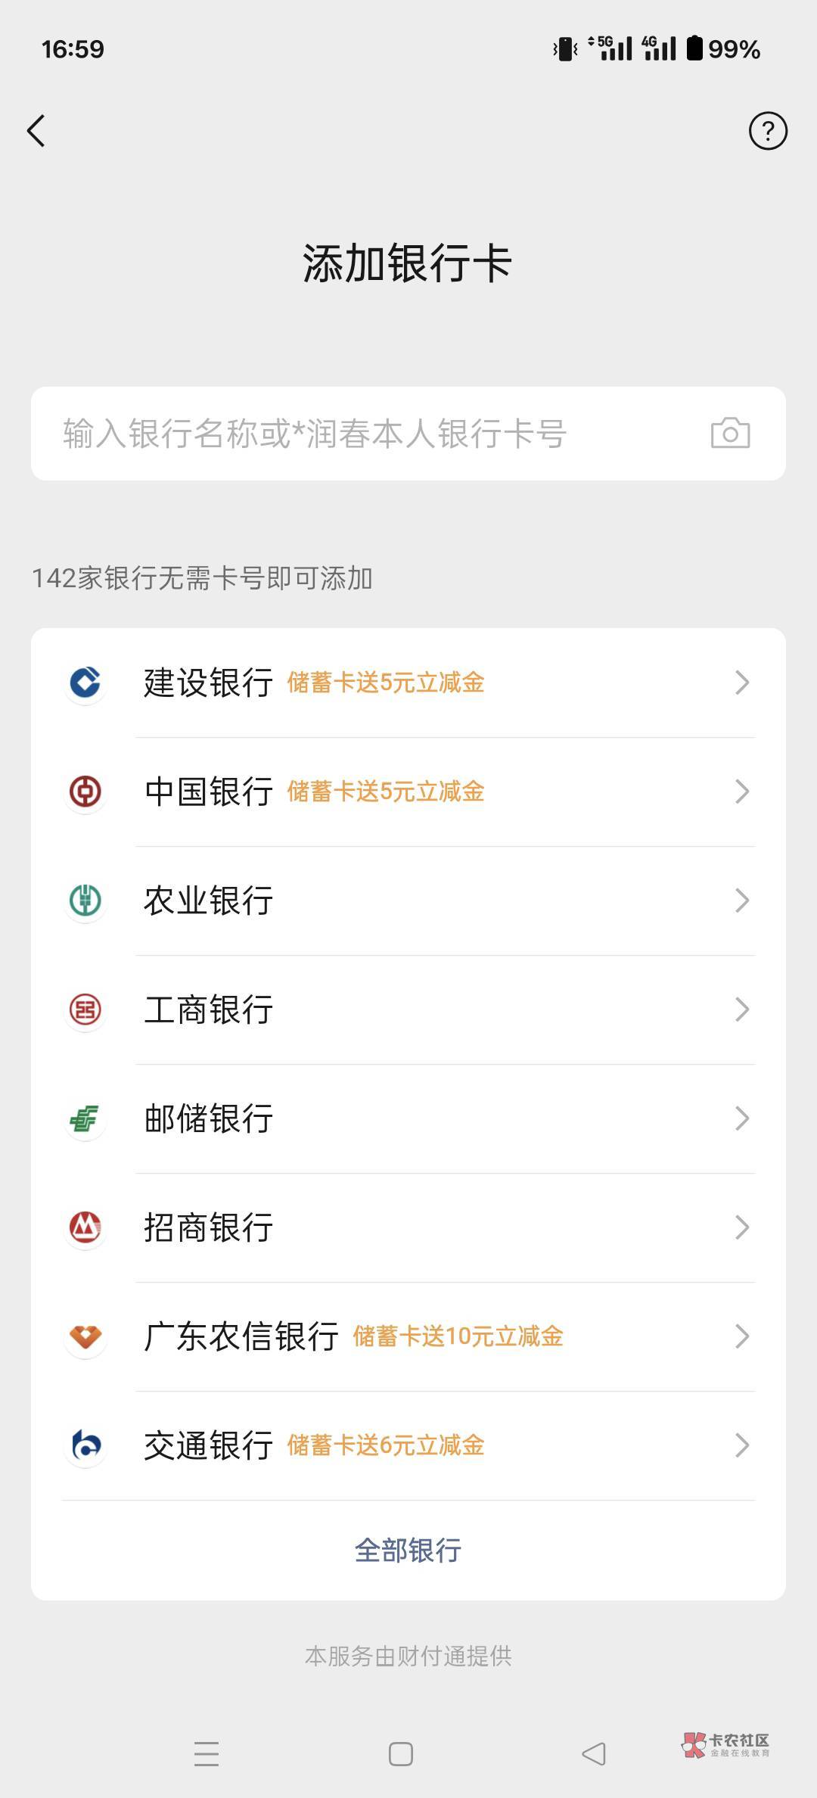Tap the 交通银行 logo icon
This screenshot has width=817, height=1798.
coord(85,1445)
